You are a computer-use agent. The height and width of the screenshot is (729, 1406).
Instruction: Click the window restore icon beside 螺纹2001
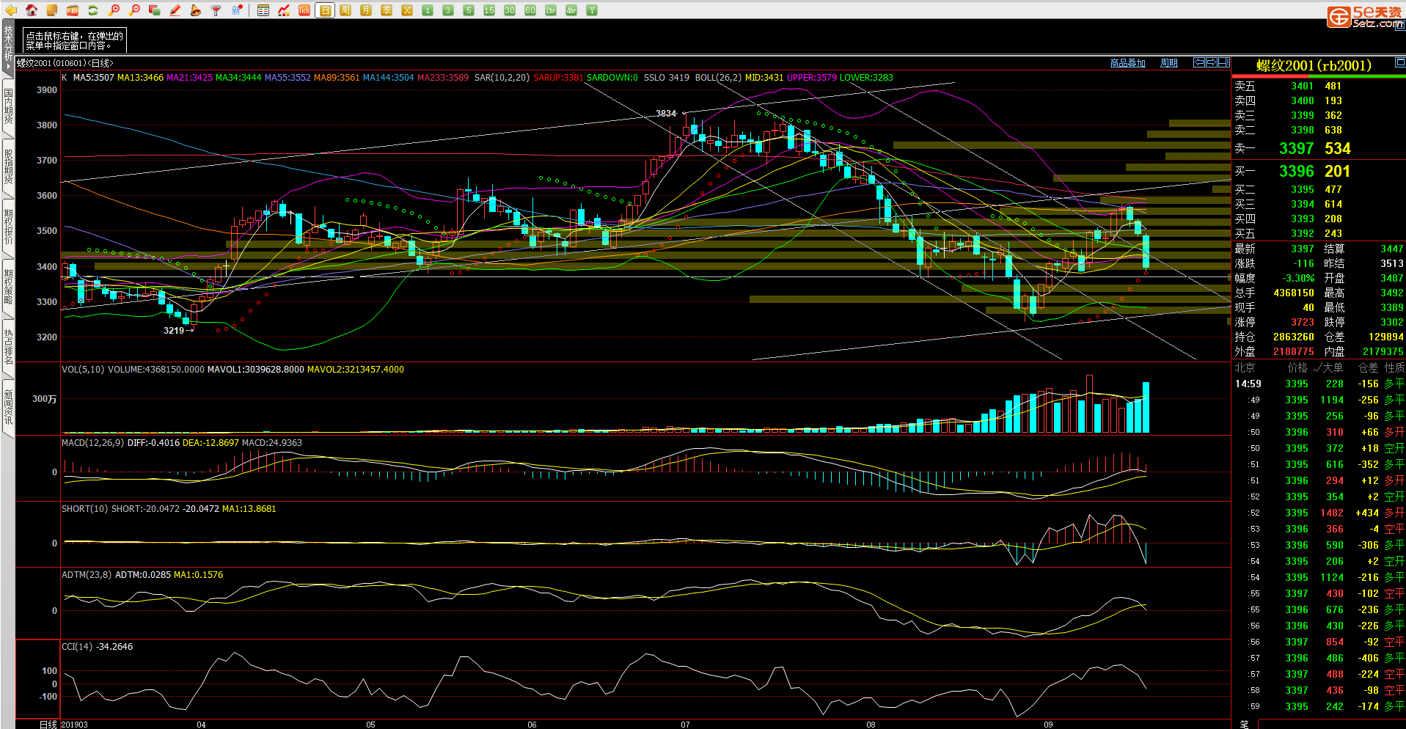1399,62
